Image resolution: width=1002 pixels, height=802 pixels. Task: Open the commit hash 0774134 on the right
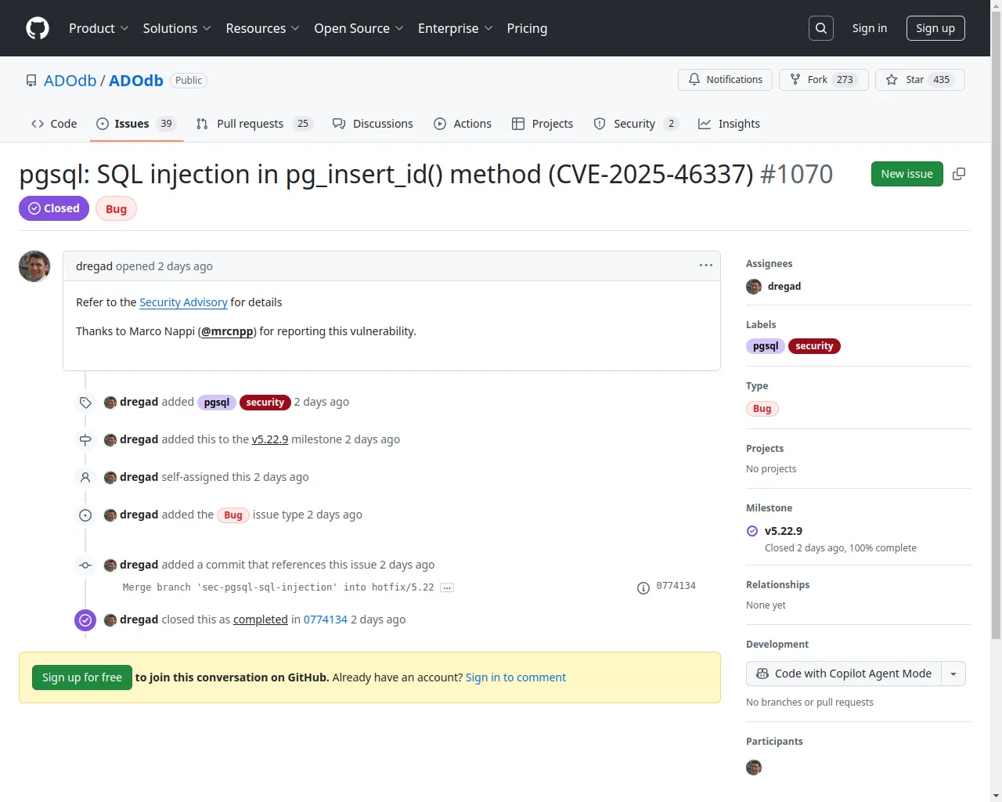pos(676,586)
